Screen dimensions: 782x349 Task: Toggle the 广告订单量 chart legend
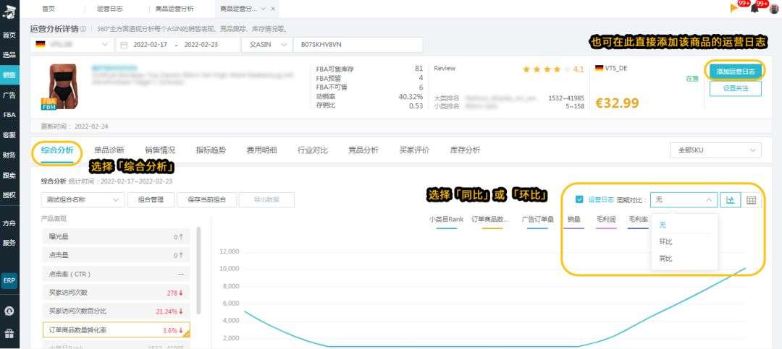tap(537, 220)
